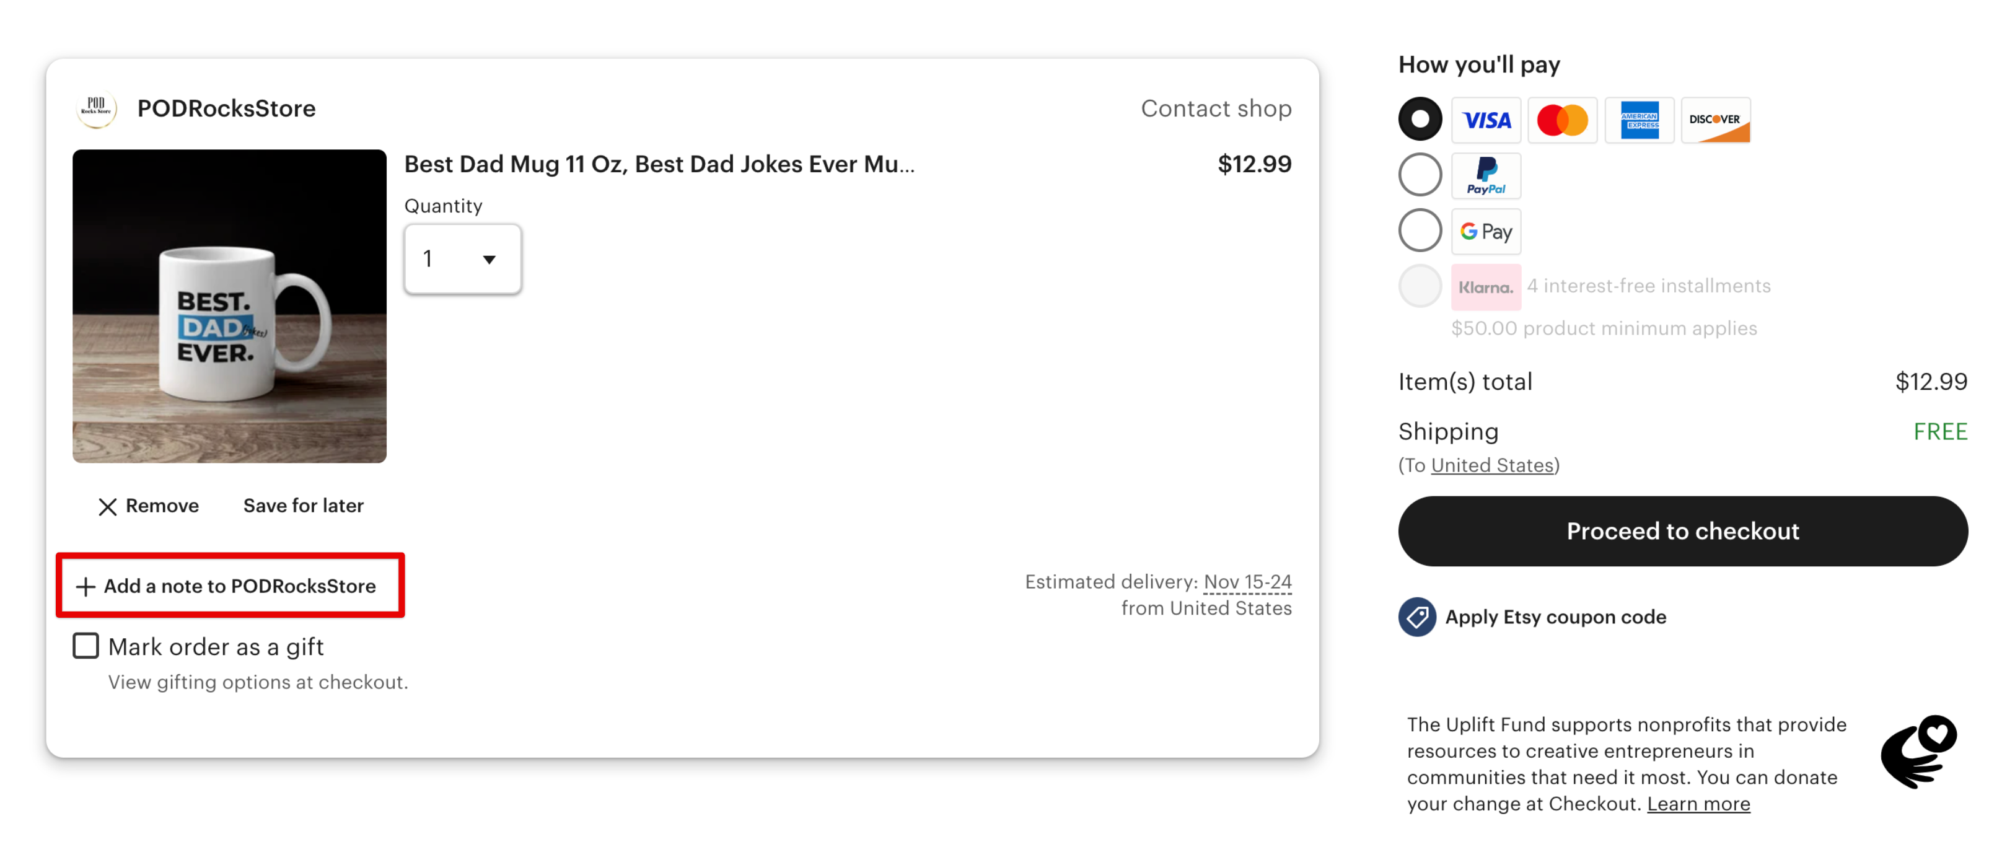Remove the Best Dad mug from cart

[x=149, y=506]
